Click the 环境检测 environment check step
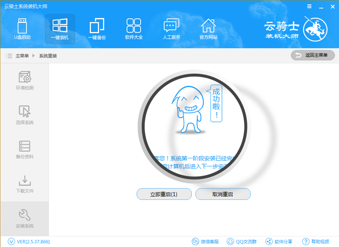 point(25,81)
